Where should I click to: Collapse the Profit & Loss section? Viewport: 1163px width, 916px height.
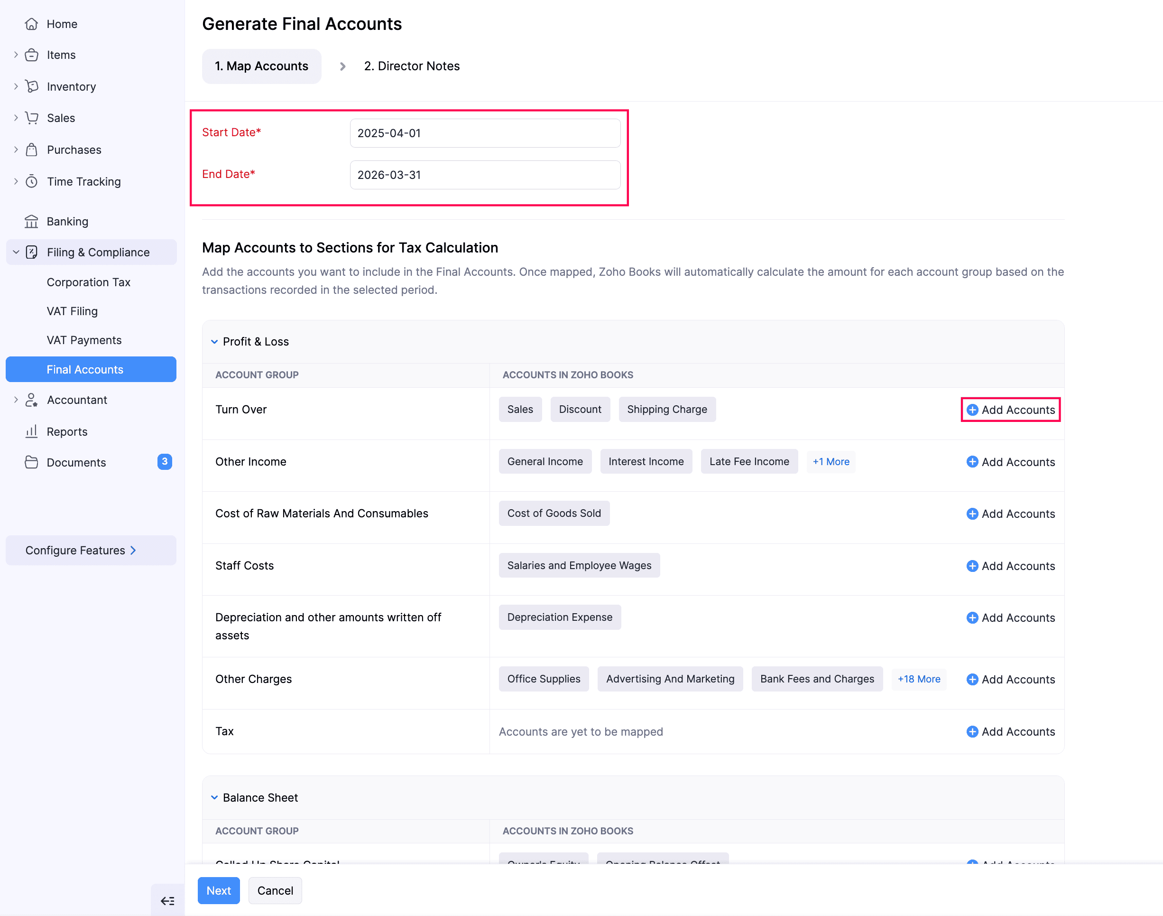[x=214, y=342]
